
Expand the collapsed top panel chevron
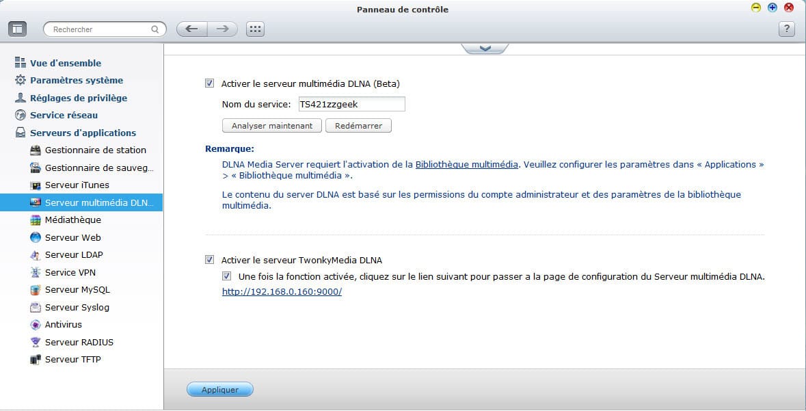[485, 49]
